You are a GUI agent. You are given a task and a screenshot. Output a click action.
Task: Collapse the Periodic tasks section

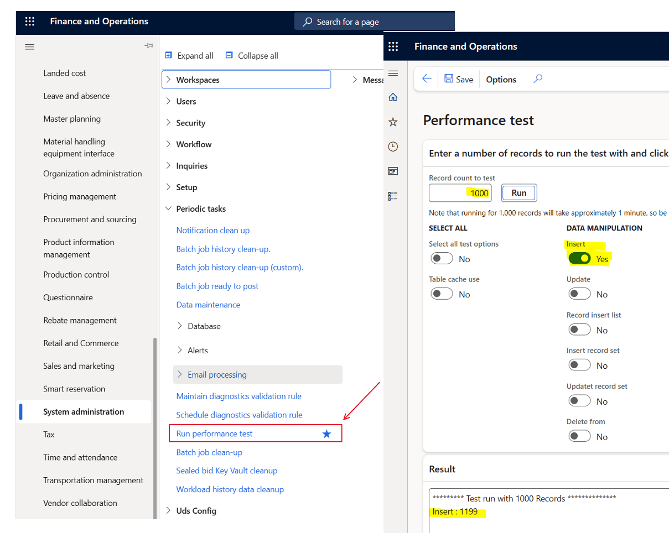point(169,209)
